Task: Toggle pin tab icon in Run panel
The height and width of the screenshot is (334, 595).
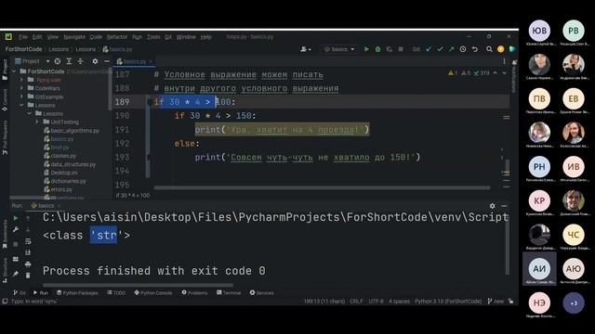Action: pyautogui.click(x=16, y=274)
